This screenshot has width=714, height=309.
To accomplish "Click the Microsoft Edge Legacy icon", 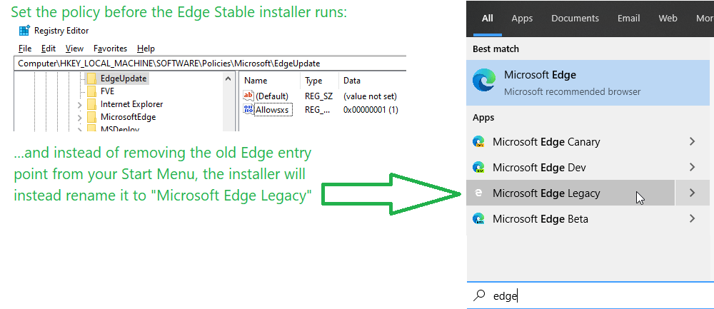I will click(478, 193).
